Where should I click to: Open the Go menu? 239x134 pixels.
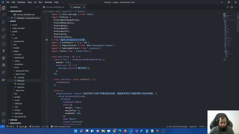pyautogui.click(x=35, y=2)
